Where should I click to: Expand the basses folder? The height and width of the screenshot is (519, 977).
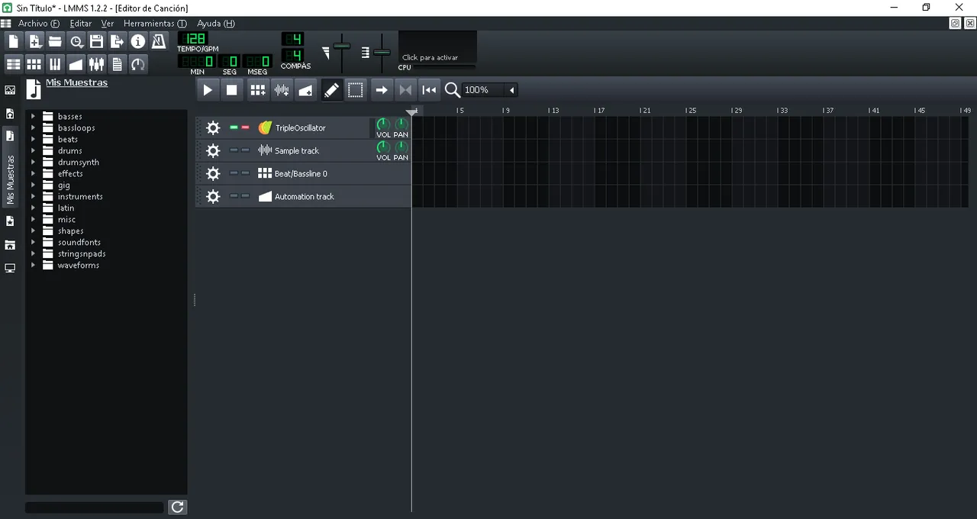[x=33, y=117]
